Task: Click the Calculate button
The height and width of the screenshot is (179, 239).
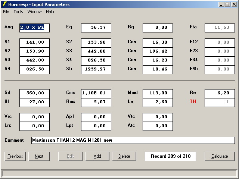Action: click(220, 156)
